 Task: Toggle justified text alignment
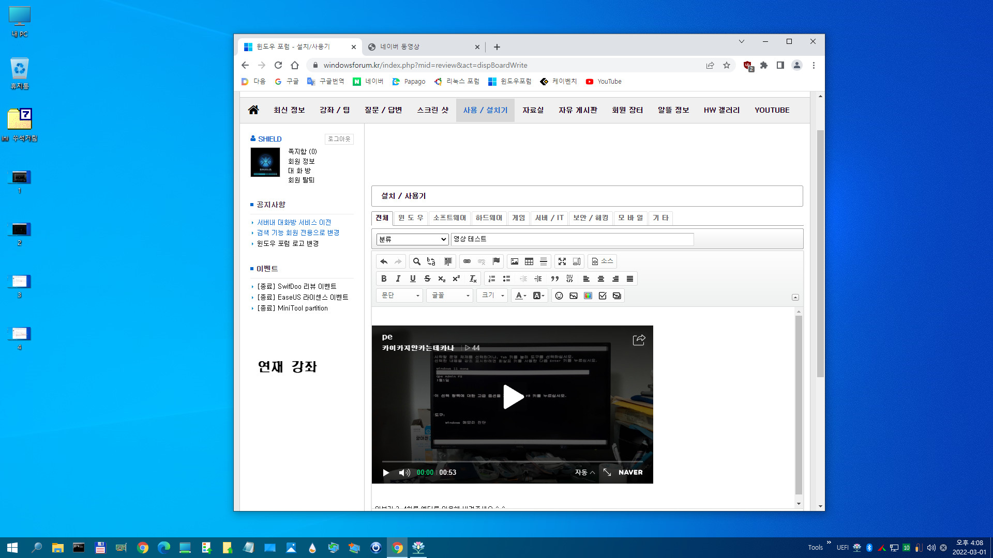[x=630, y=278]
